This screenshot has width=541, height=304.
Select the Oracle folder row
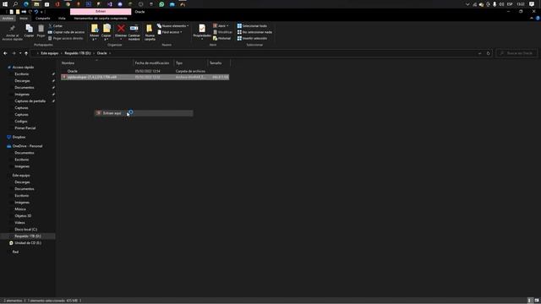coord(145,71)
